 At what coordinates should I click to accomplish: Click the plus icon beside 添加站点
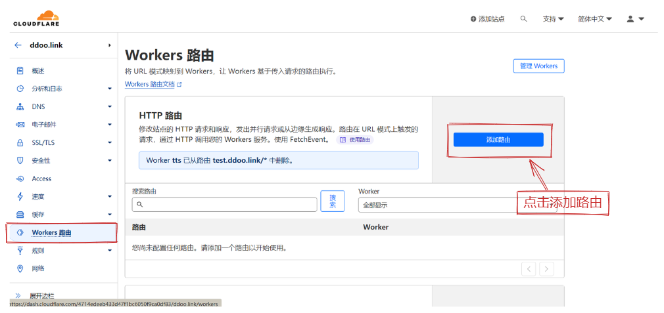coord(473,19)
